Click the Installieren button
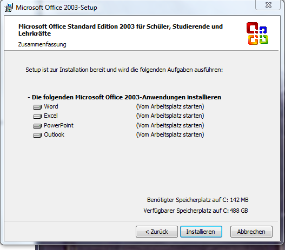The height and width of the screenshot is (250, 285). pos(201,232)
